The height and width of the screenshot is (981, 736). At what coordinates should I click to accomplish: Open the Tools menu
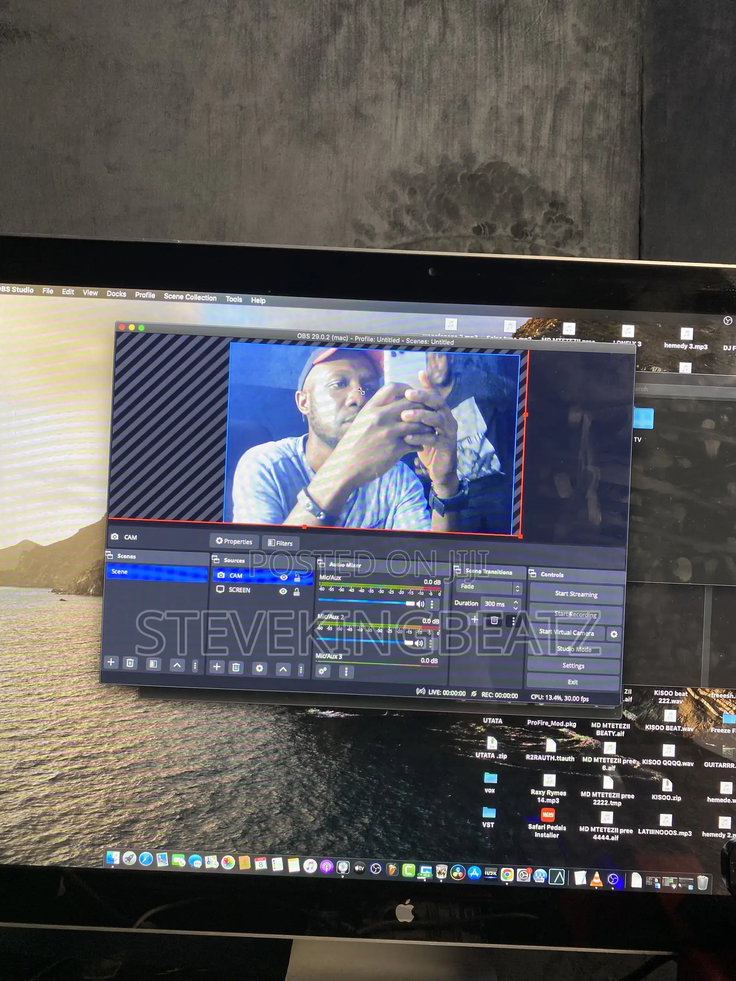pyautogui.click(x=234, y=299)
